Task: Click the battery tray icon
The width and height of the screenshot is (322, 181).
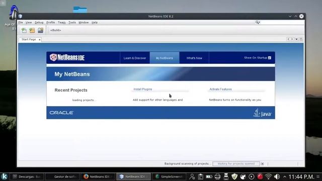Action: (209, 176)
